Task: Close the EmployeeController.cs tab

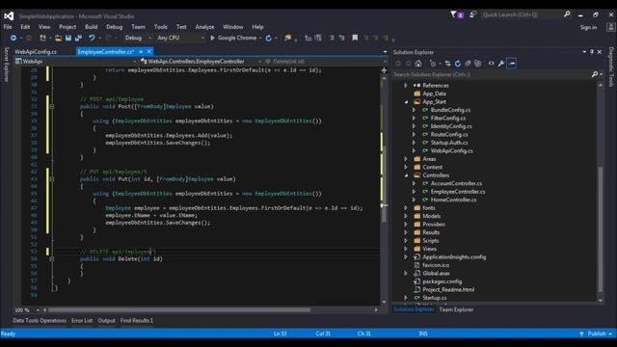Action: 149,51
